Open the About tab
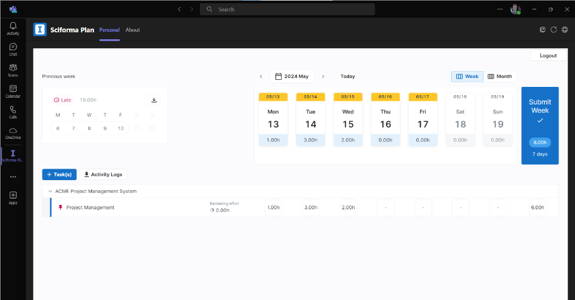Viewport: 575px width, 300px height. click(133, 30)
